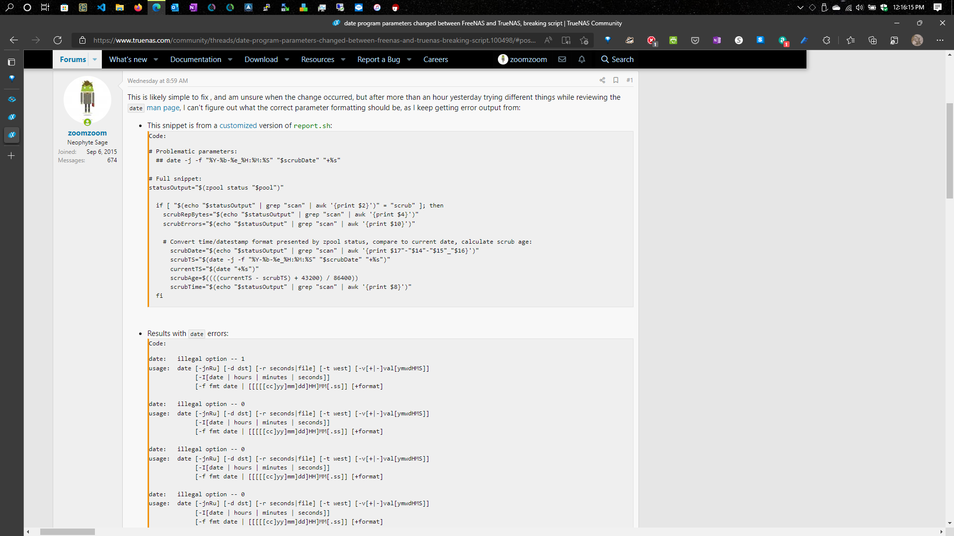Open the red X blocker extension
954x536 pixels.
click(x=651, y=40)
